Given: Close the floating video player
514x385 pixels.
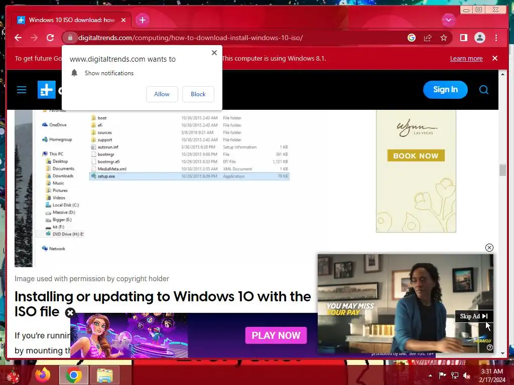Looking at the screenshot, I should coord(489,248).
